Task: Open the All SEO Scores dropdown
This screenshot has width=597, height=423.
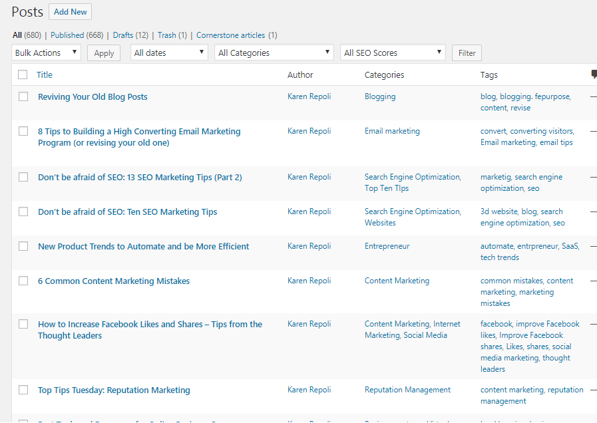Action: click(x=393, y=53)
